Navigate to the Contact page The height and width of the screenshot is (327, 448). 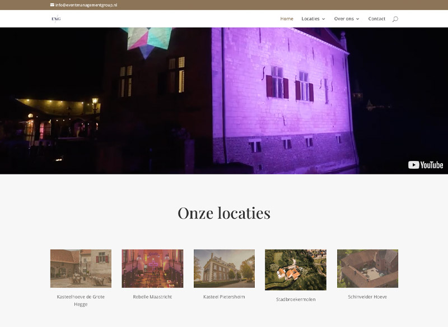click(376, 19)
